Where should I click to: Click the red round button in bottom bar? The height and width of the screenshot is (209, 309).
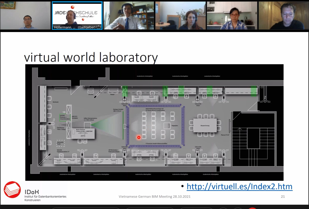pyautogui.click(x=253, y=208)
